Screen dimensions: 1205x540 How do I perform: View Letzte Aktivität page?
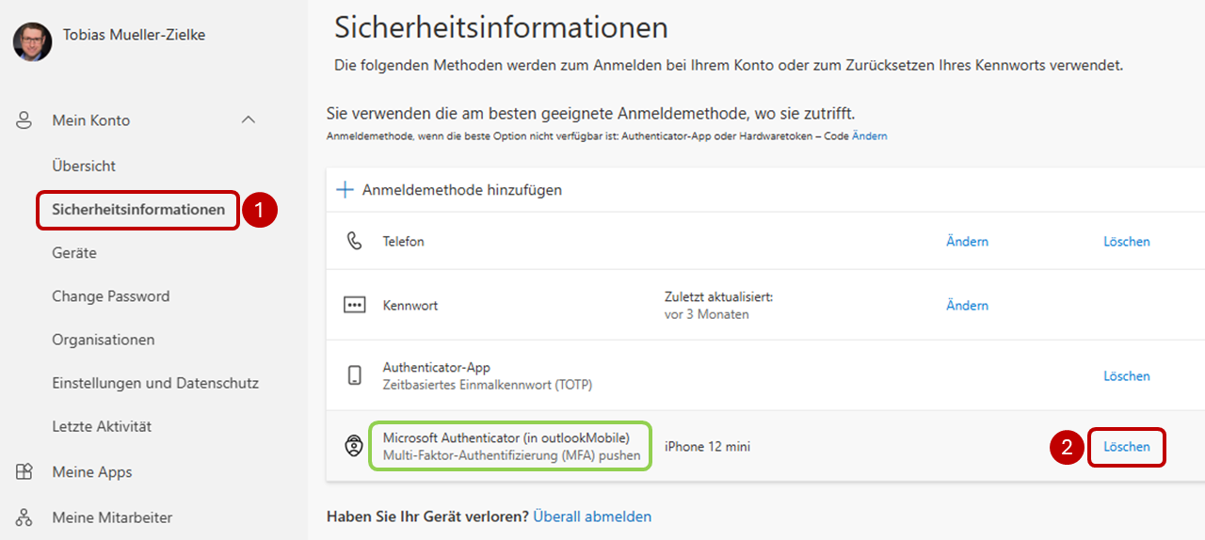coord(102,426)
